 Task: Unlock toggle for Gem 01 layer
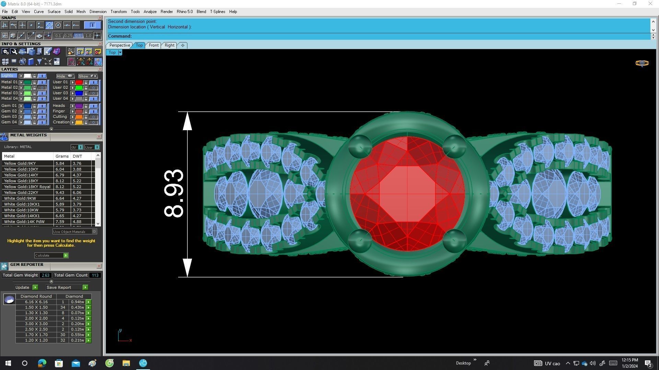pos(34,106)
